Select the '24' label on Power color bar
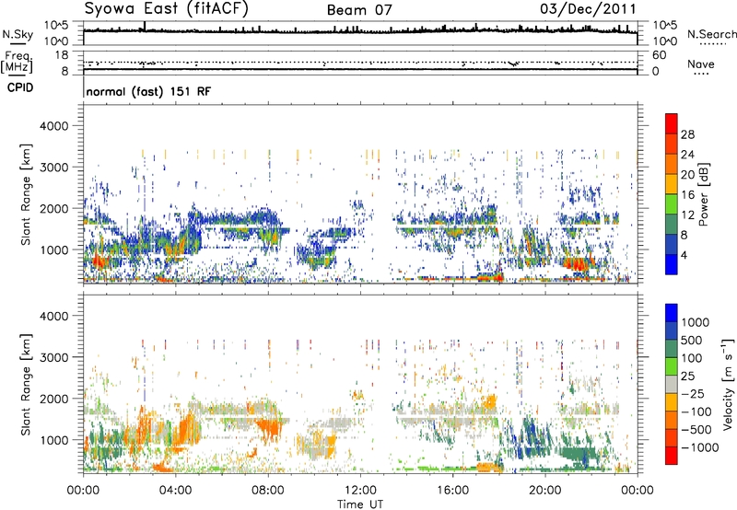This screenshot has width=737, height=510. [x=687, y=155]
